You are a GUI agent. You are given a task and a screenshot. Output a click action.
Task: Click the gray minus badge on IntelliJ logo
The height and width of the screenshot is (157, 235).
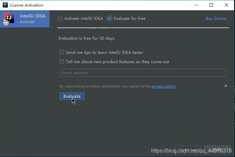pos(6,23)
